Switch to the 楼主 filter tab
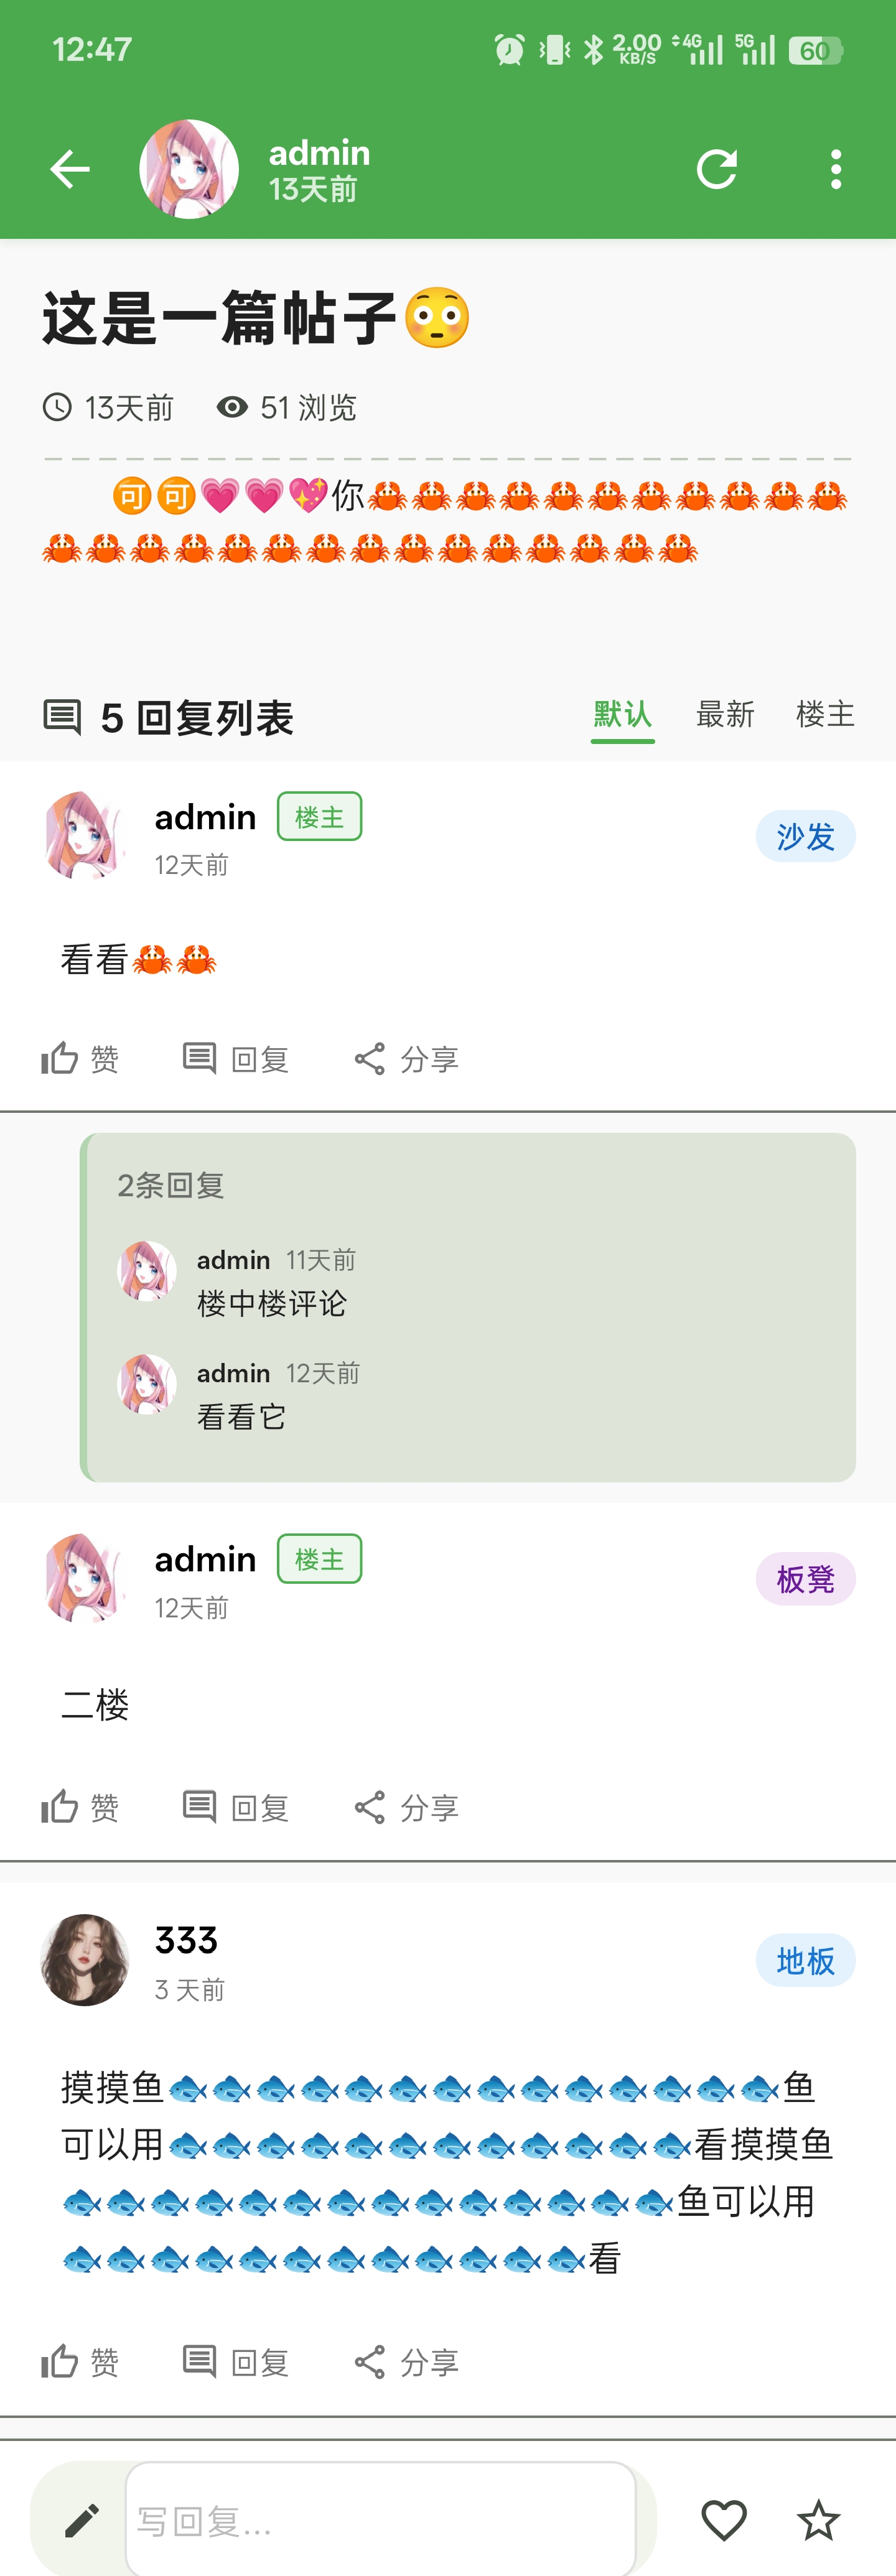 click(x=825, y=714)
